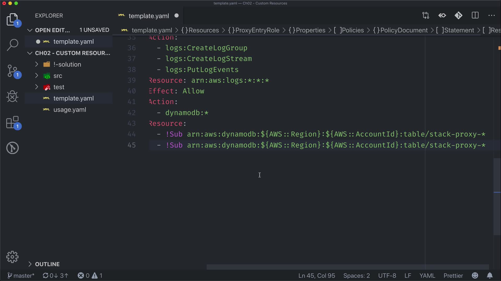The width and height of the screenshot is (501, 281).
Task: Open the Search view in activity bar
Action: point(12,45)
